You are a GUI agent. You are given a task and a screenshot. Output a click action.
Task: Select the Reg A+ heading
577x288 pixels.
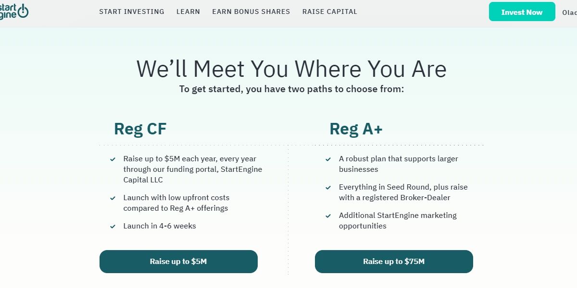355,129
